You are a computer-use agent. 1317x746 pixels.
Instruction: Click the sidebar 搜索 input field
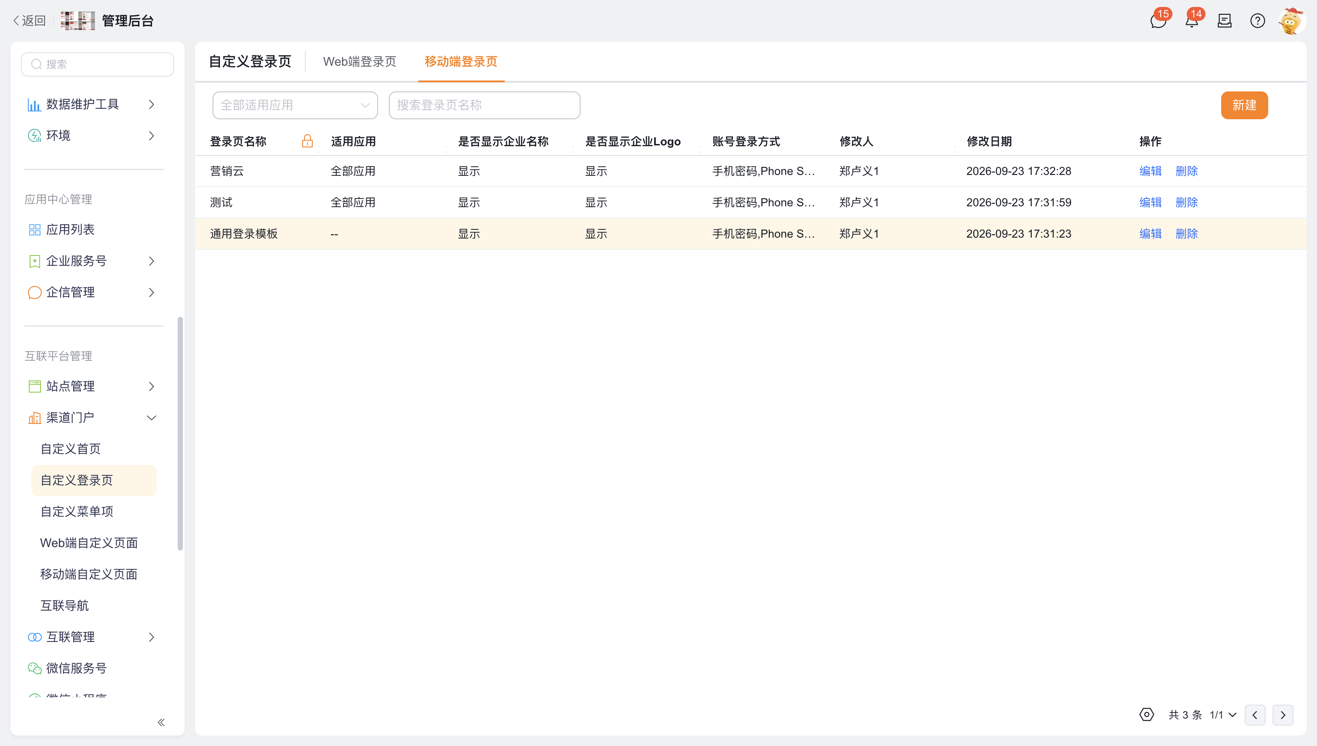point(98,64)
